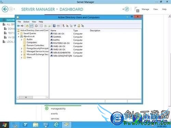Click the Create New Organizational Unit icon

(x=71, y=26)
